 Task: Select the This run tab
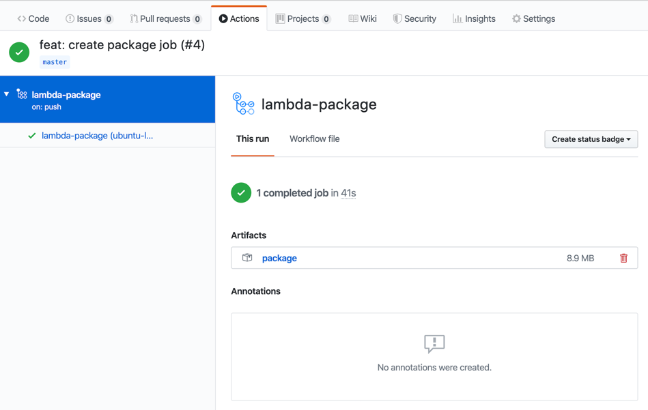pos(253,139)
